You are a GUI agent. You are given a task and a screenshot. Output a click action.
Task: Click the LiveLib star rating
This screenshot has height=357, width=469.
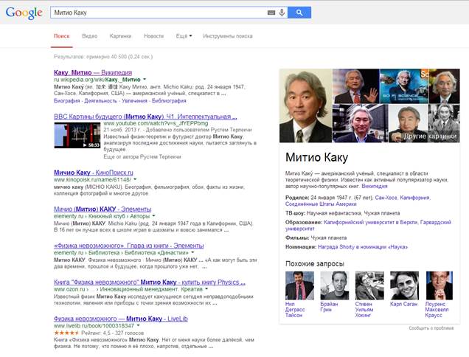click(66, 333)
